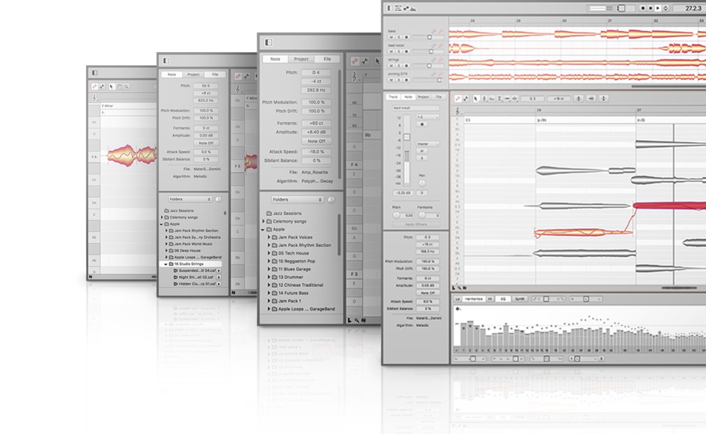Select the Pitch tool
The width and height of the screenshot is (706, 434).
(484, 99)
